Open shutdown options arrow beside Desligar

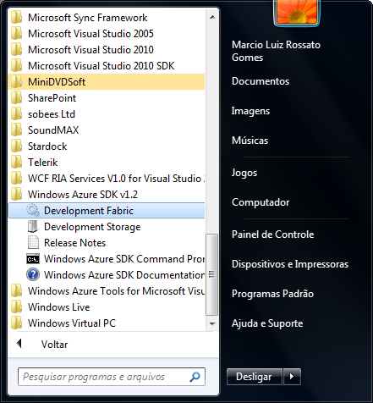click(292, 377)
